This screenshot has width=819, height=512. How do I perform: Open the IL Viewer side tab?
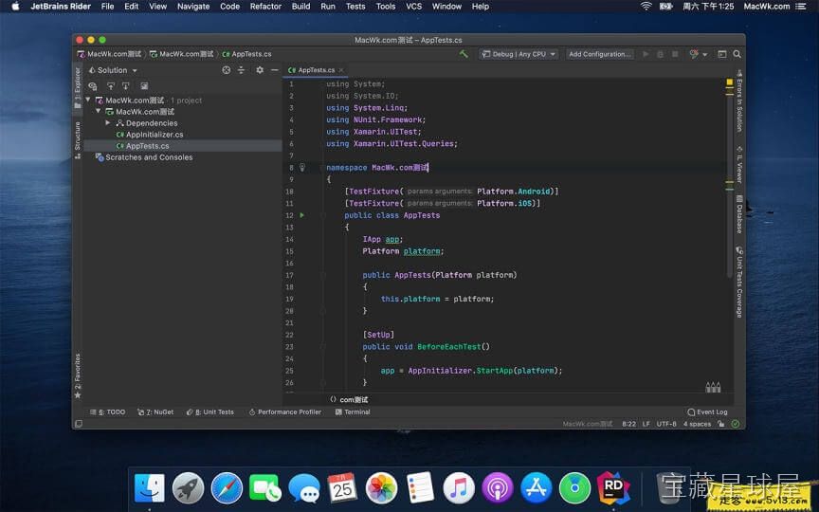tap(739, 164)
